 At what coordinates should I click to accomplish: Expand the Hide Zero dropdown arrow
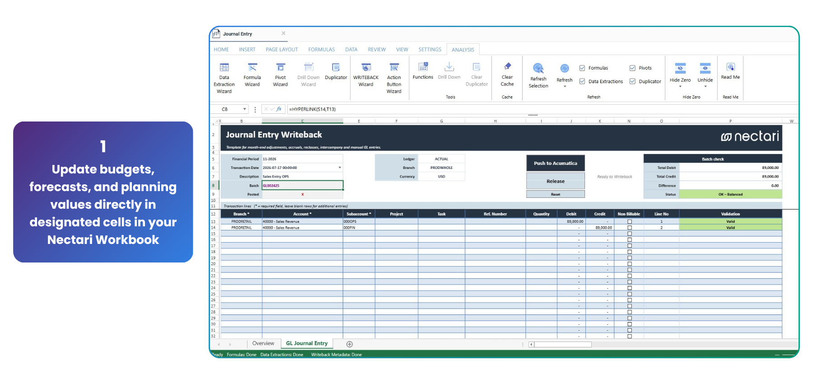[x=680, y=86]
